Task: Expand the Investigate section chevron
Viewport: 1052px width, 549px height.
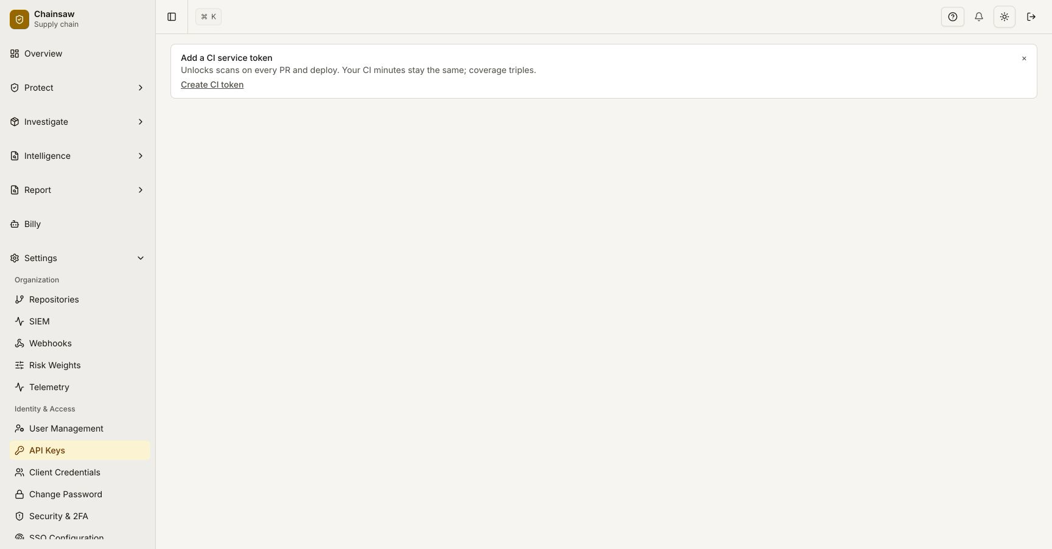Action: point(141,122)
